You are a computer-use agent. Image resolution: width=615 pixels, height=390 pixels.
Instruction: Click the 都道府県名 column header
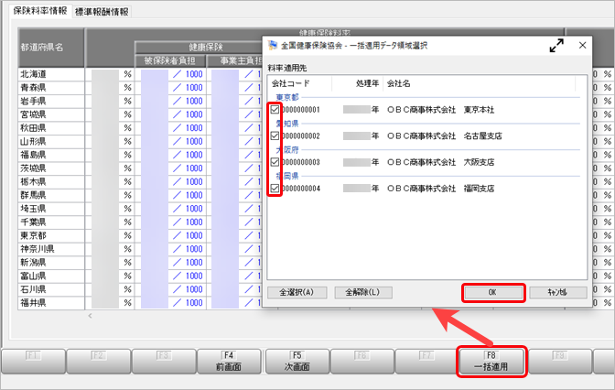click(51, 48)
